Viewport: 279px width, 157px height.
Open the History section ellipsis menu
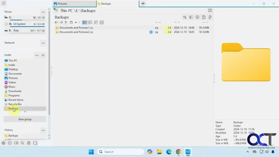tap(43, 130)
